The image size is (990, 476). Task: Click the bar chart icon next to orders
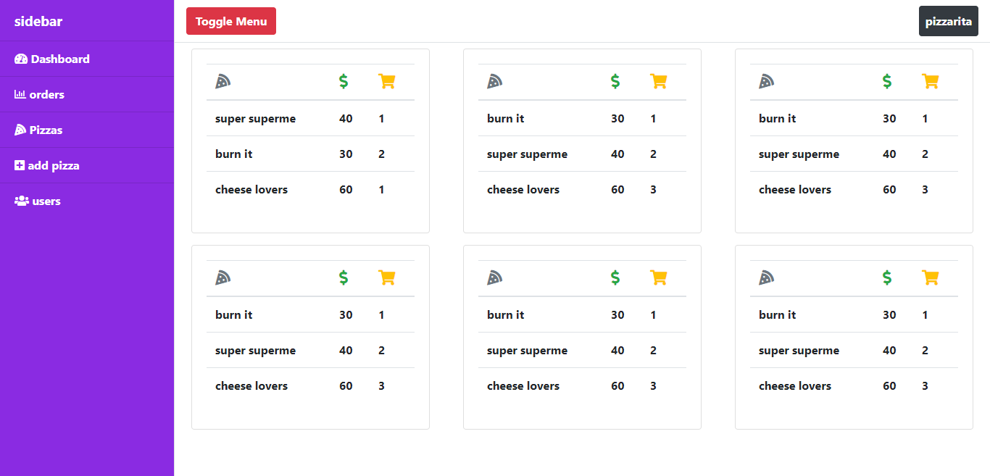click(20, 94)
